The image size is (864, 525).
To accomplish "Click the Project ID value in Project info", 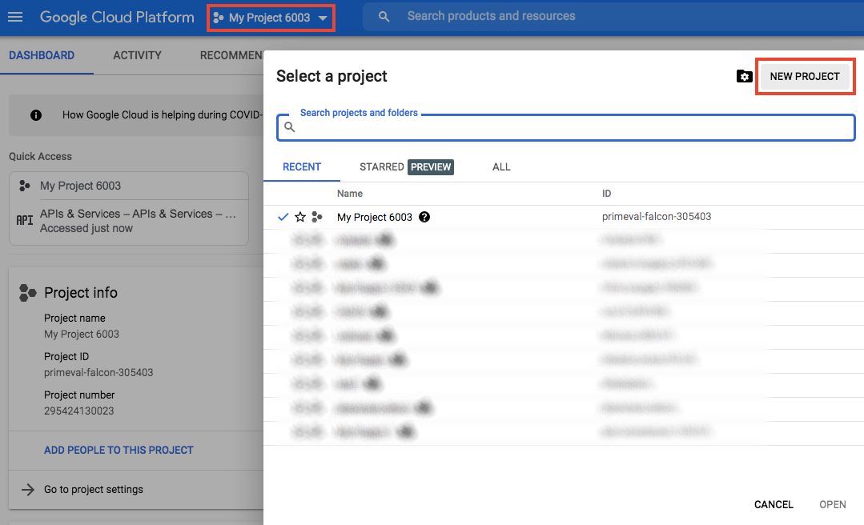I will [98, 372].
